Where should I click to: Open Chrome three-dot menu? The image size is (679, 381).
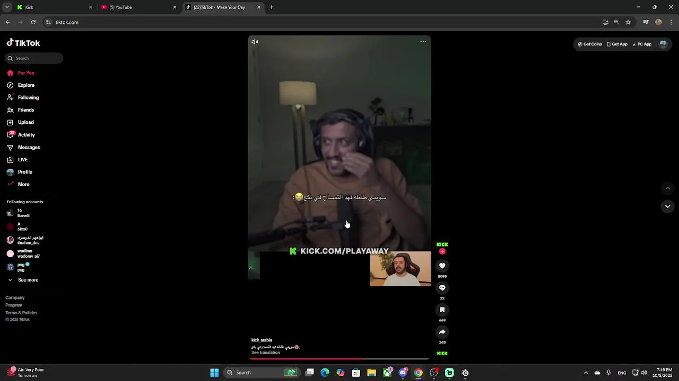pyautogui.click(x=671, y=22)
